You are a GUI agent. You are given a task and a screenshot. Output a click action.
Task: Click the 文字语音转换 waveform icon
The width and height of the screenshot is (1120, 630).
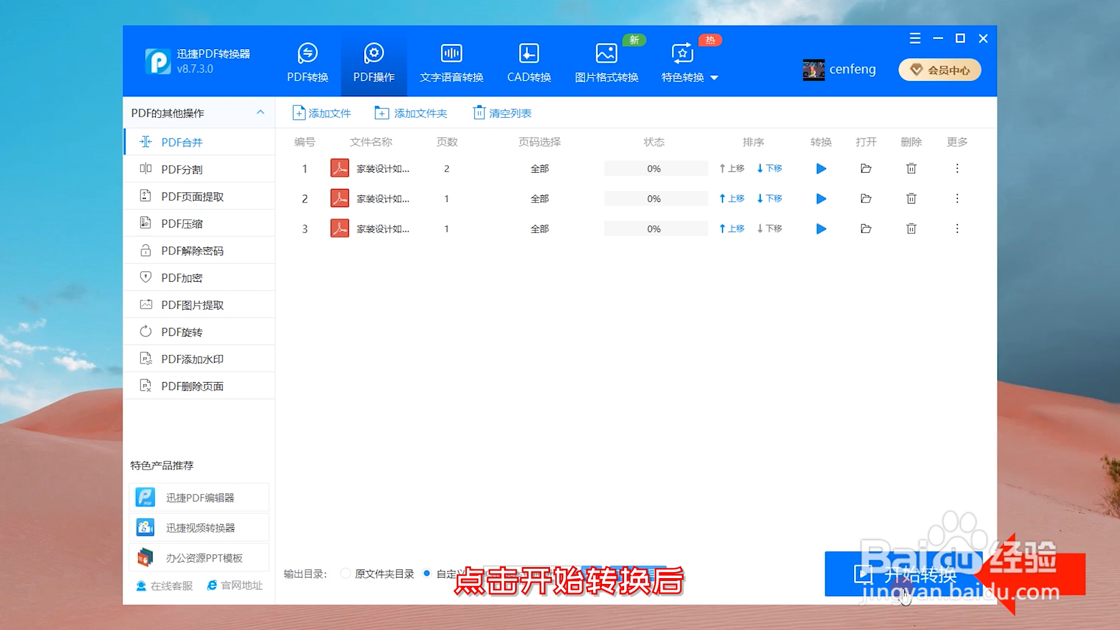point(451,54)
